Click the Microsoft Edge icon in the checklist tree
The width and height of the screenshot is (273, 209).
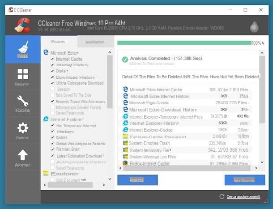tap(46, 52)
